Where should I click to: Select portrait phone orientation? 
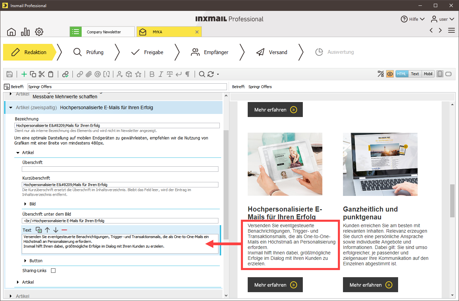point(440,74)
